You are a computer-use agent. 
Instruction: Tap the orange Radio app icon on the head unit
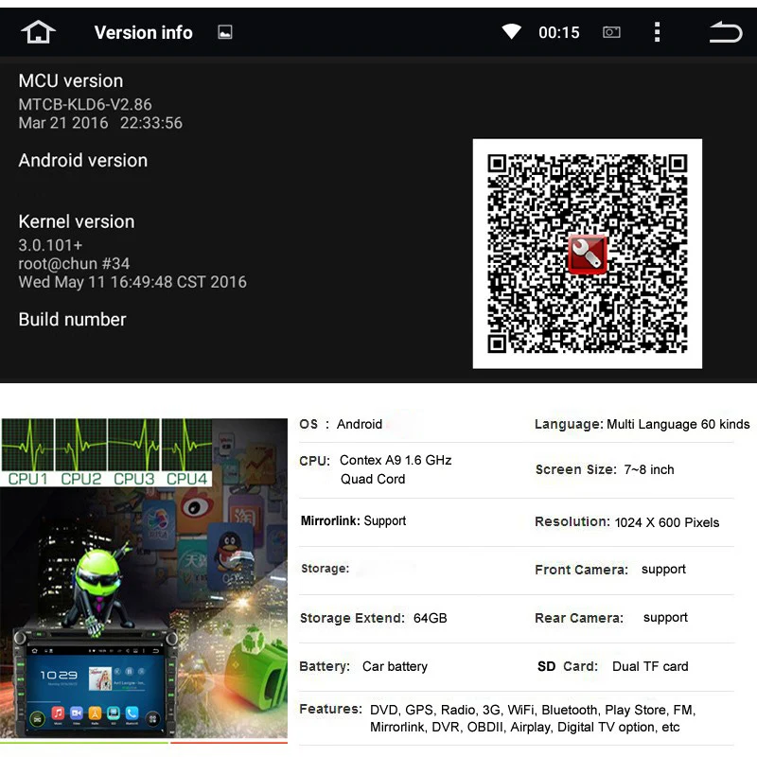(96, 713)
